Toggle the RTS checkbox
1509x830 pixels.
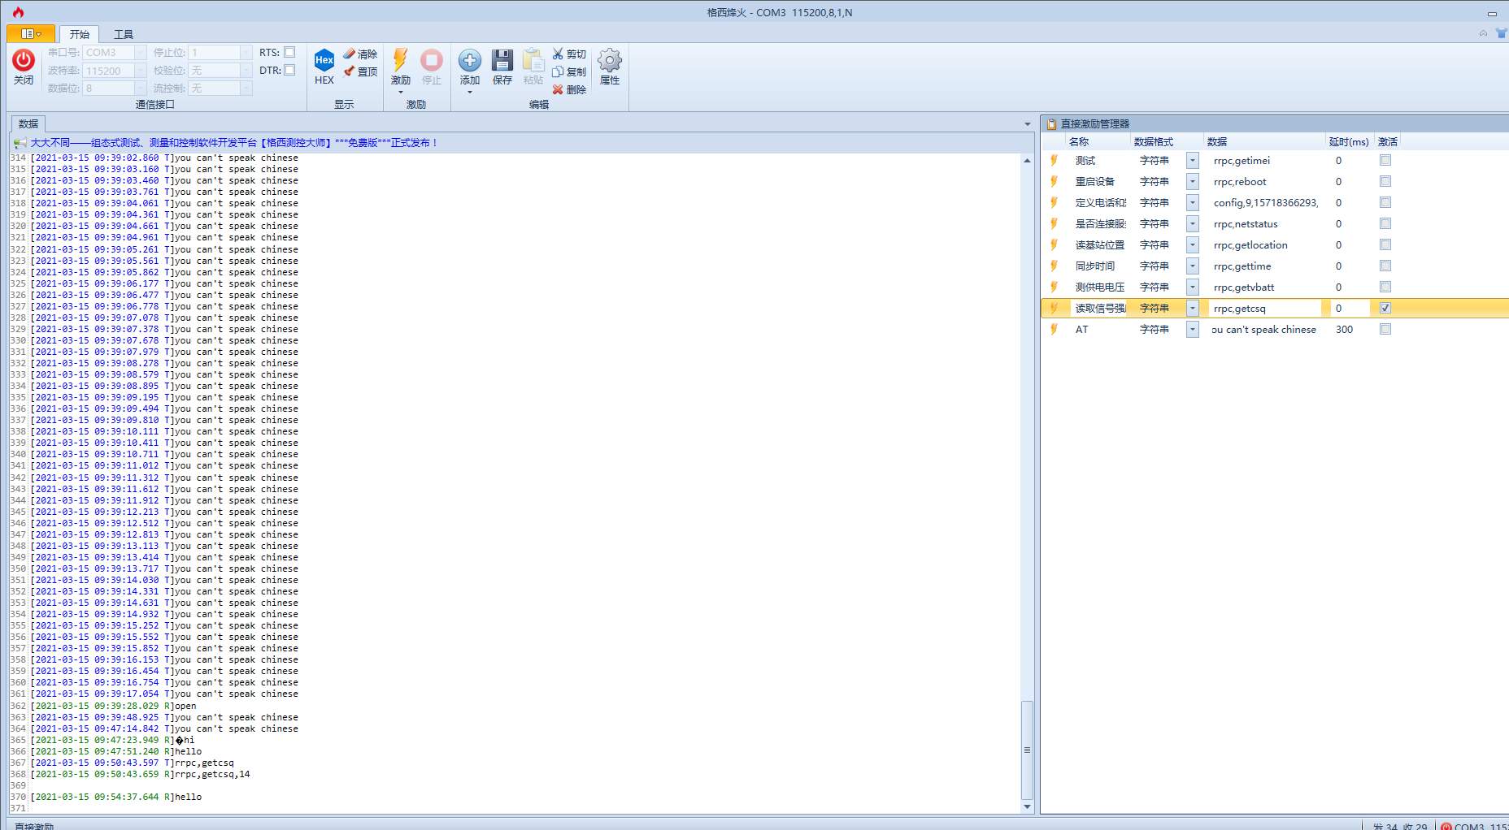[289, 52]
